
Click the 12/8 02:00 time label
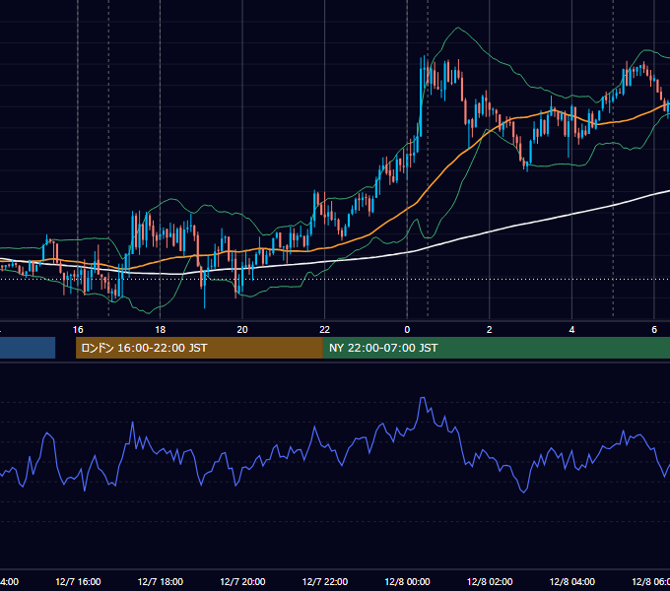coord(490,581)
